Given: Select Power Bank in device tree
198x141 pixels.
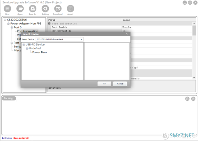Looking at the screenshot, I should pos(40,52).
